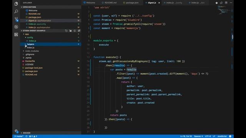
Task: Open the Debug view in activity bar
Action: pos(16,27)
